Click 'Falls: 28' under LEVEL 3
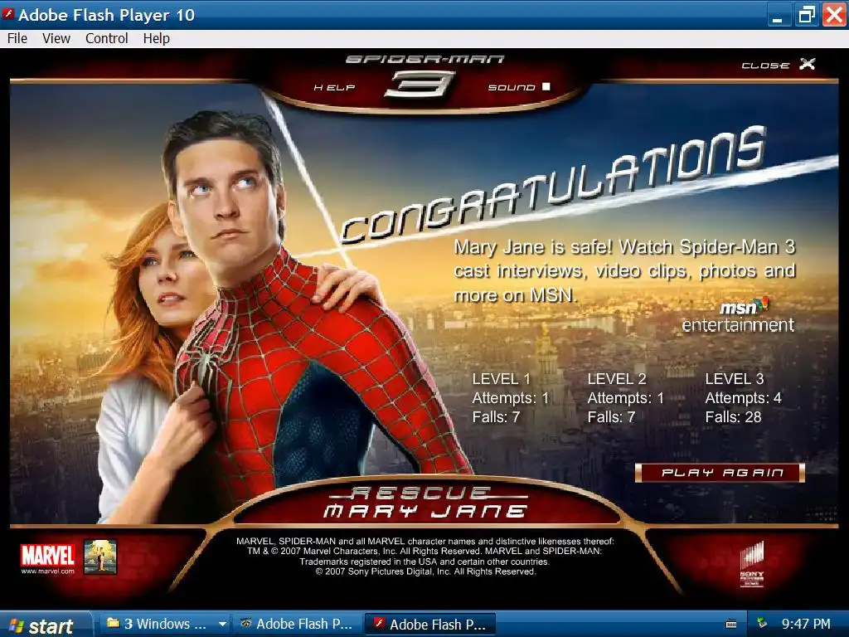The width and height of the screenshot is (849, 637). (733, 417)
